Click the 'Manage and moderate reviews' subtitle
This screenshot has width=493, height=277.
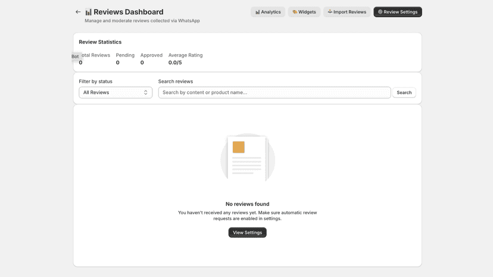[142, 21]
